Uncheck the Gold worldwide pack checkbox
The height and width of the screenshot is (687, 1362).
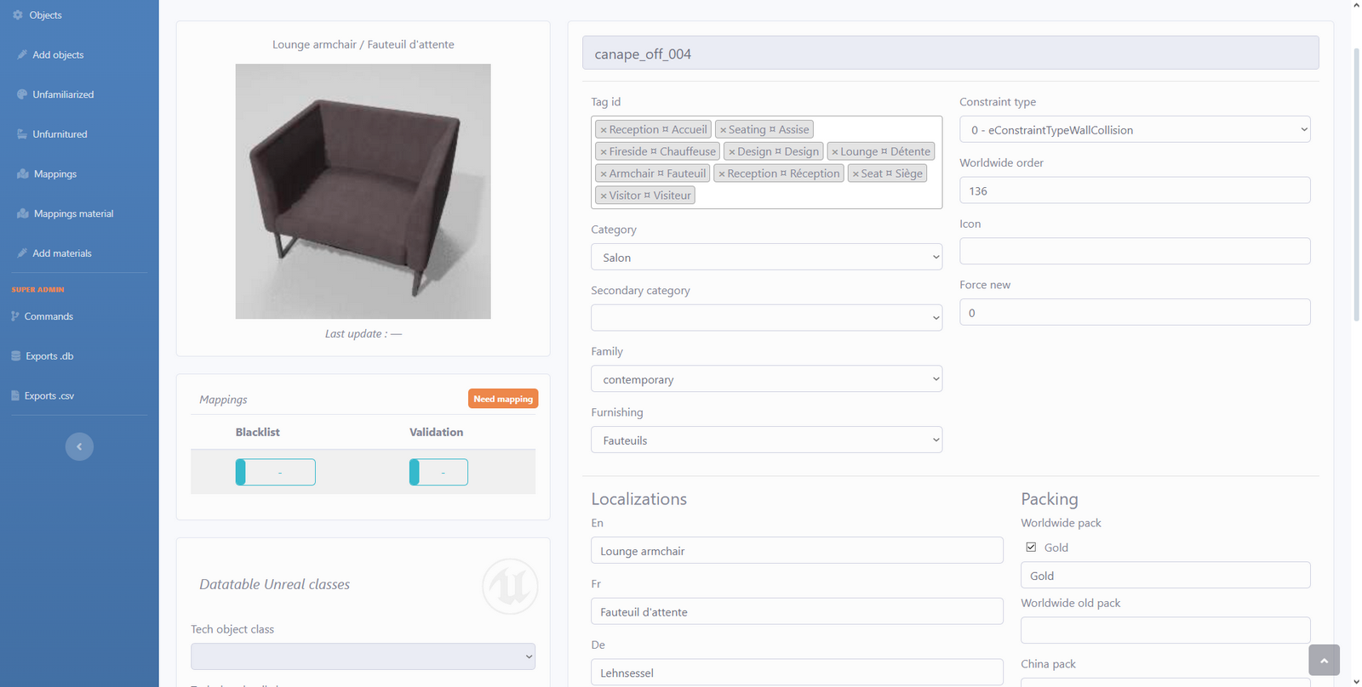pos(1031,548)
